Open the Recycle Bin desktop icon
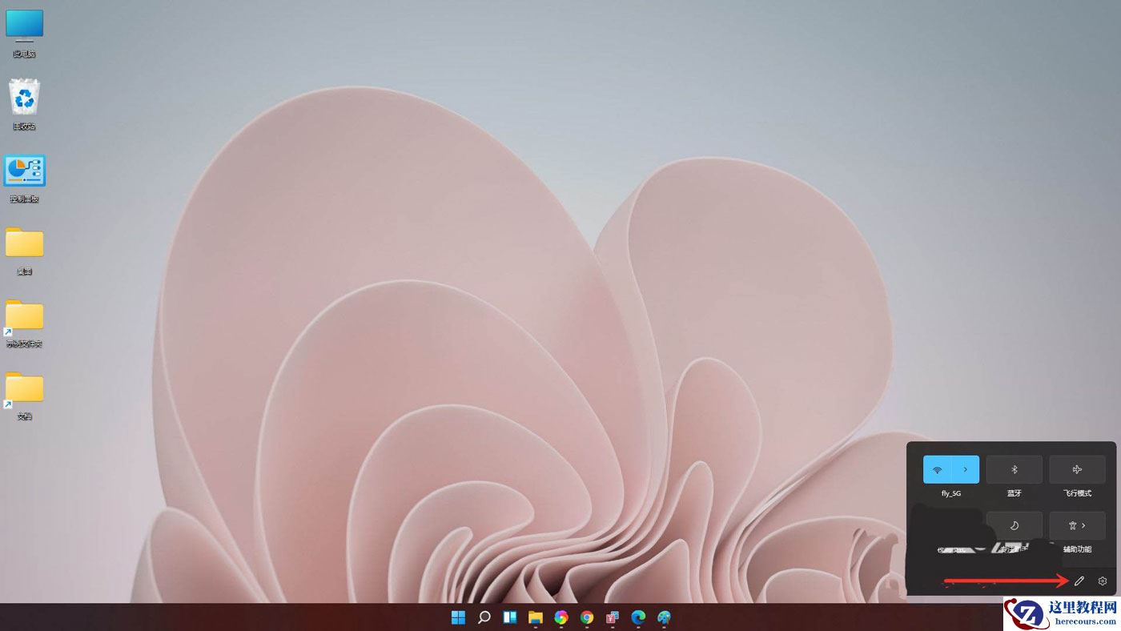Image resolution: width=1121 pixels, height=631 pixels. [x=23, y=96]
